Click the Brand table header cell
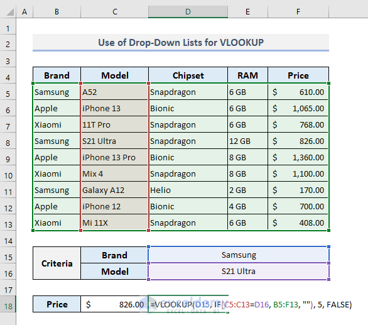Image resolution: width=368 pixels, height=325 pixels. pyautogui.click(x=57, y=75)
